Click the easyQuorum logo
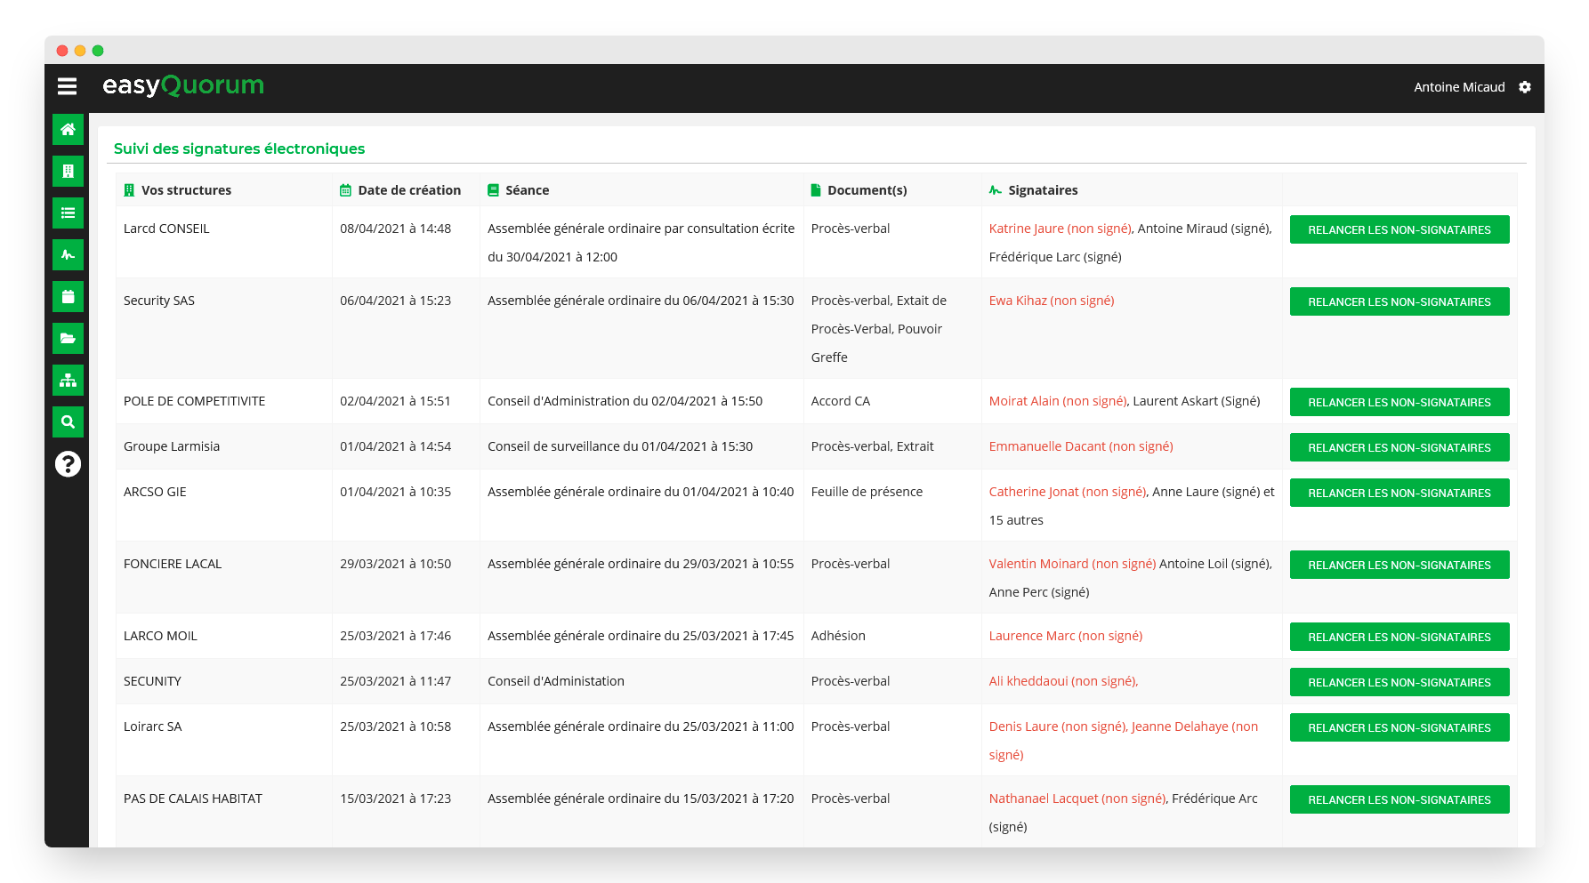This screenshot has height=883, width=1589. [x=183, y=85]
